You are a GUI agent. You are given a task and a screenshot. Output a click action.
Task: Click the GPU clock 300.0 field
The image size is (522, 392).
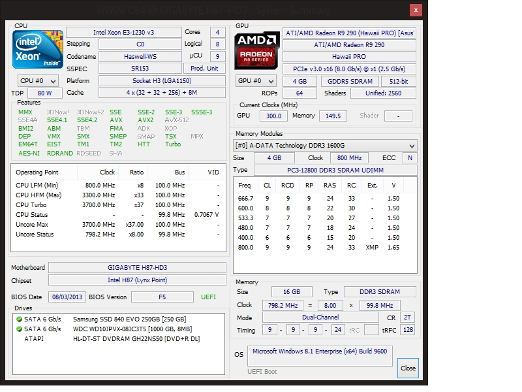point(273,116)
